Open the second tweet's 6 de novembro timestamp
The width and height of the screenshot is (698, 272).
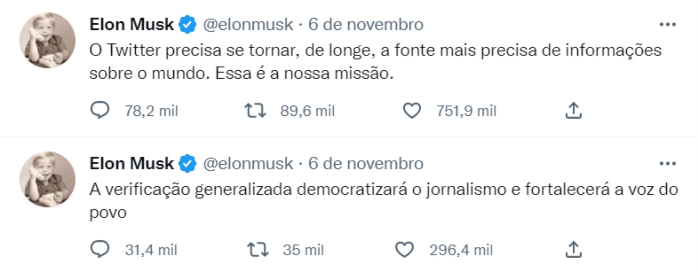click(x=366, y=164)
